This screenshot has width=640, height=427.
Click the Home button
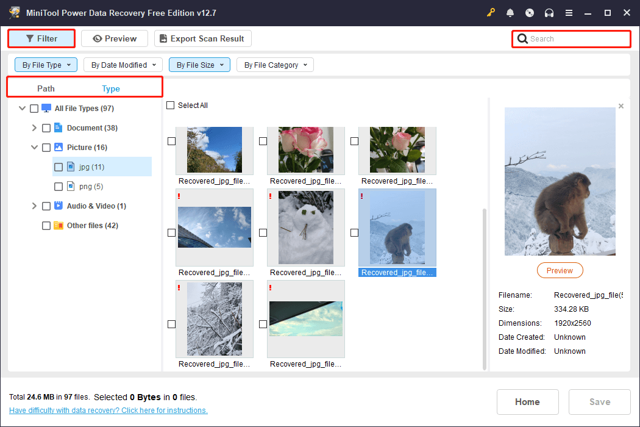(x=527, y=402)
